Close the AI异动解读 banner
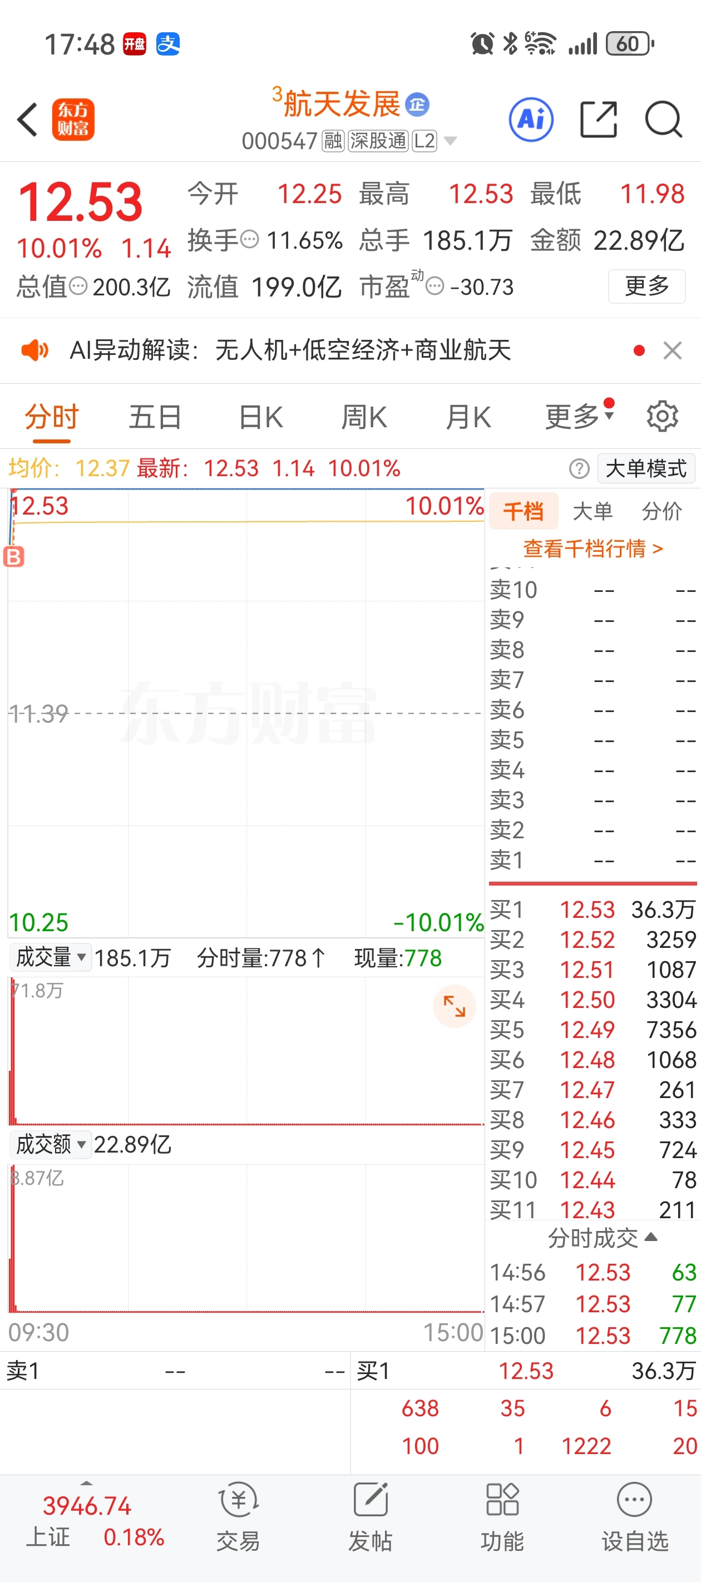 tap(673, 350)
